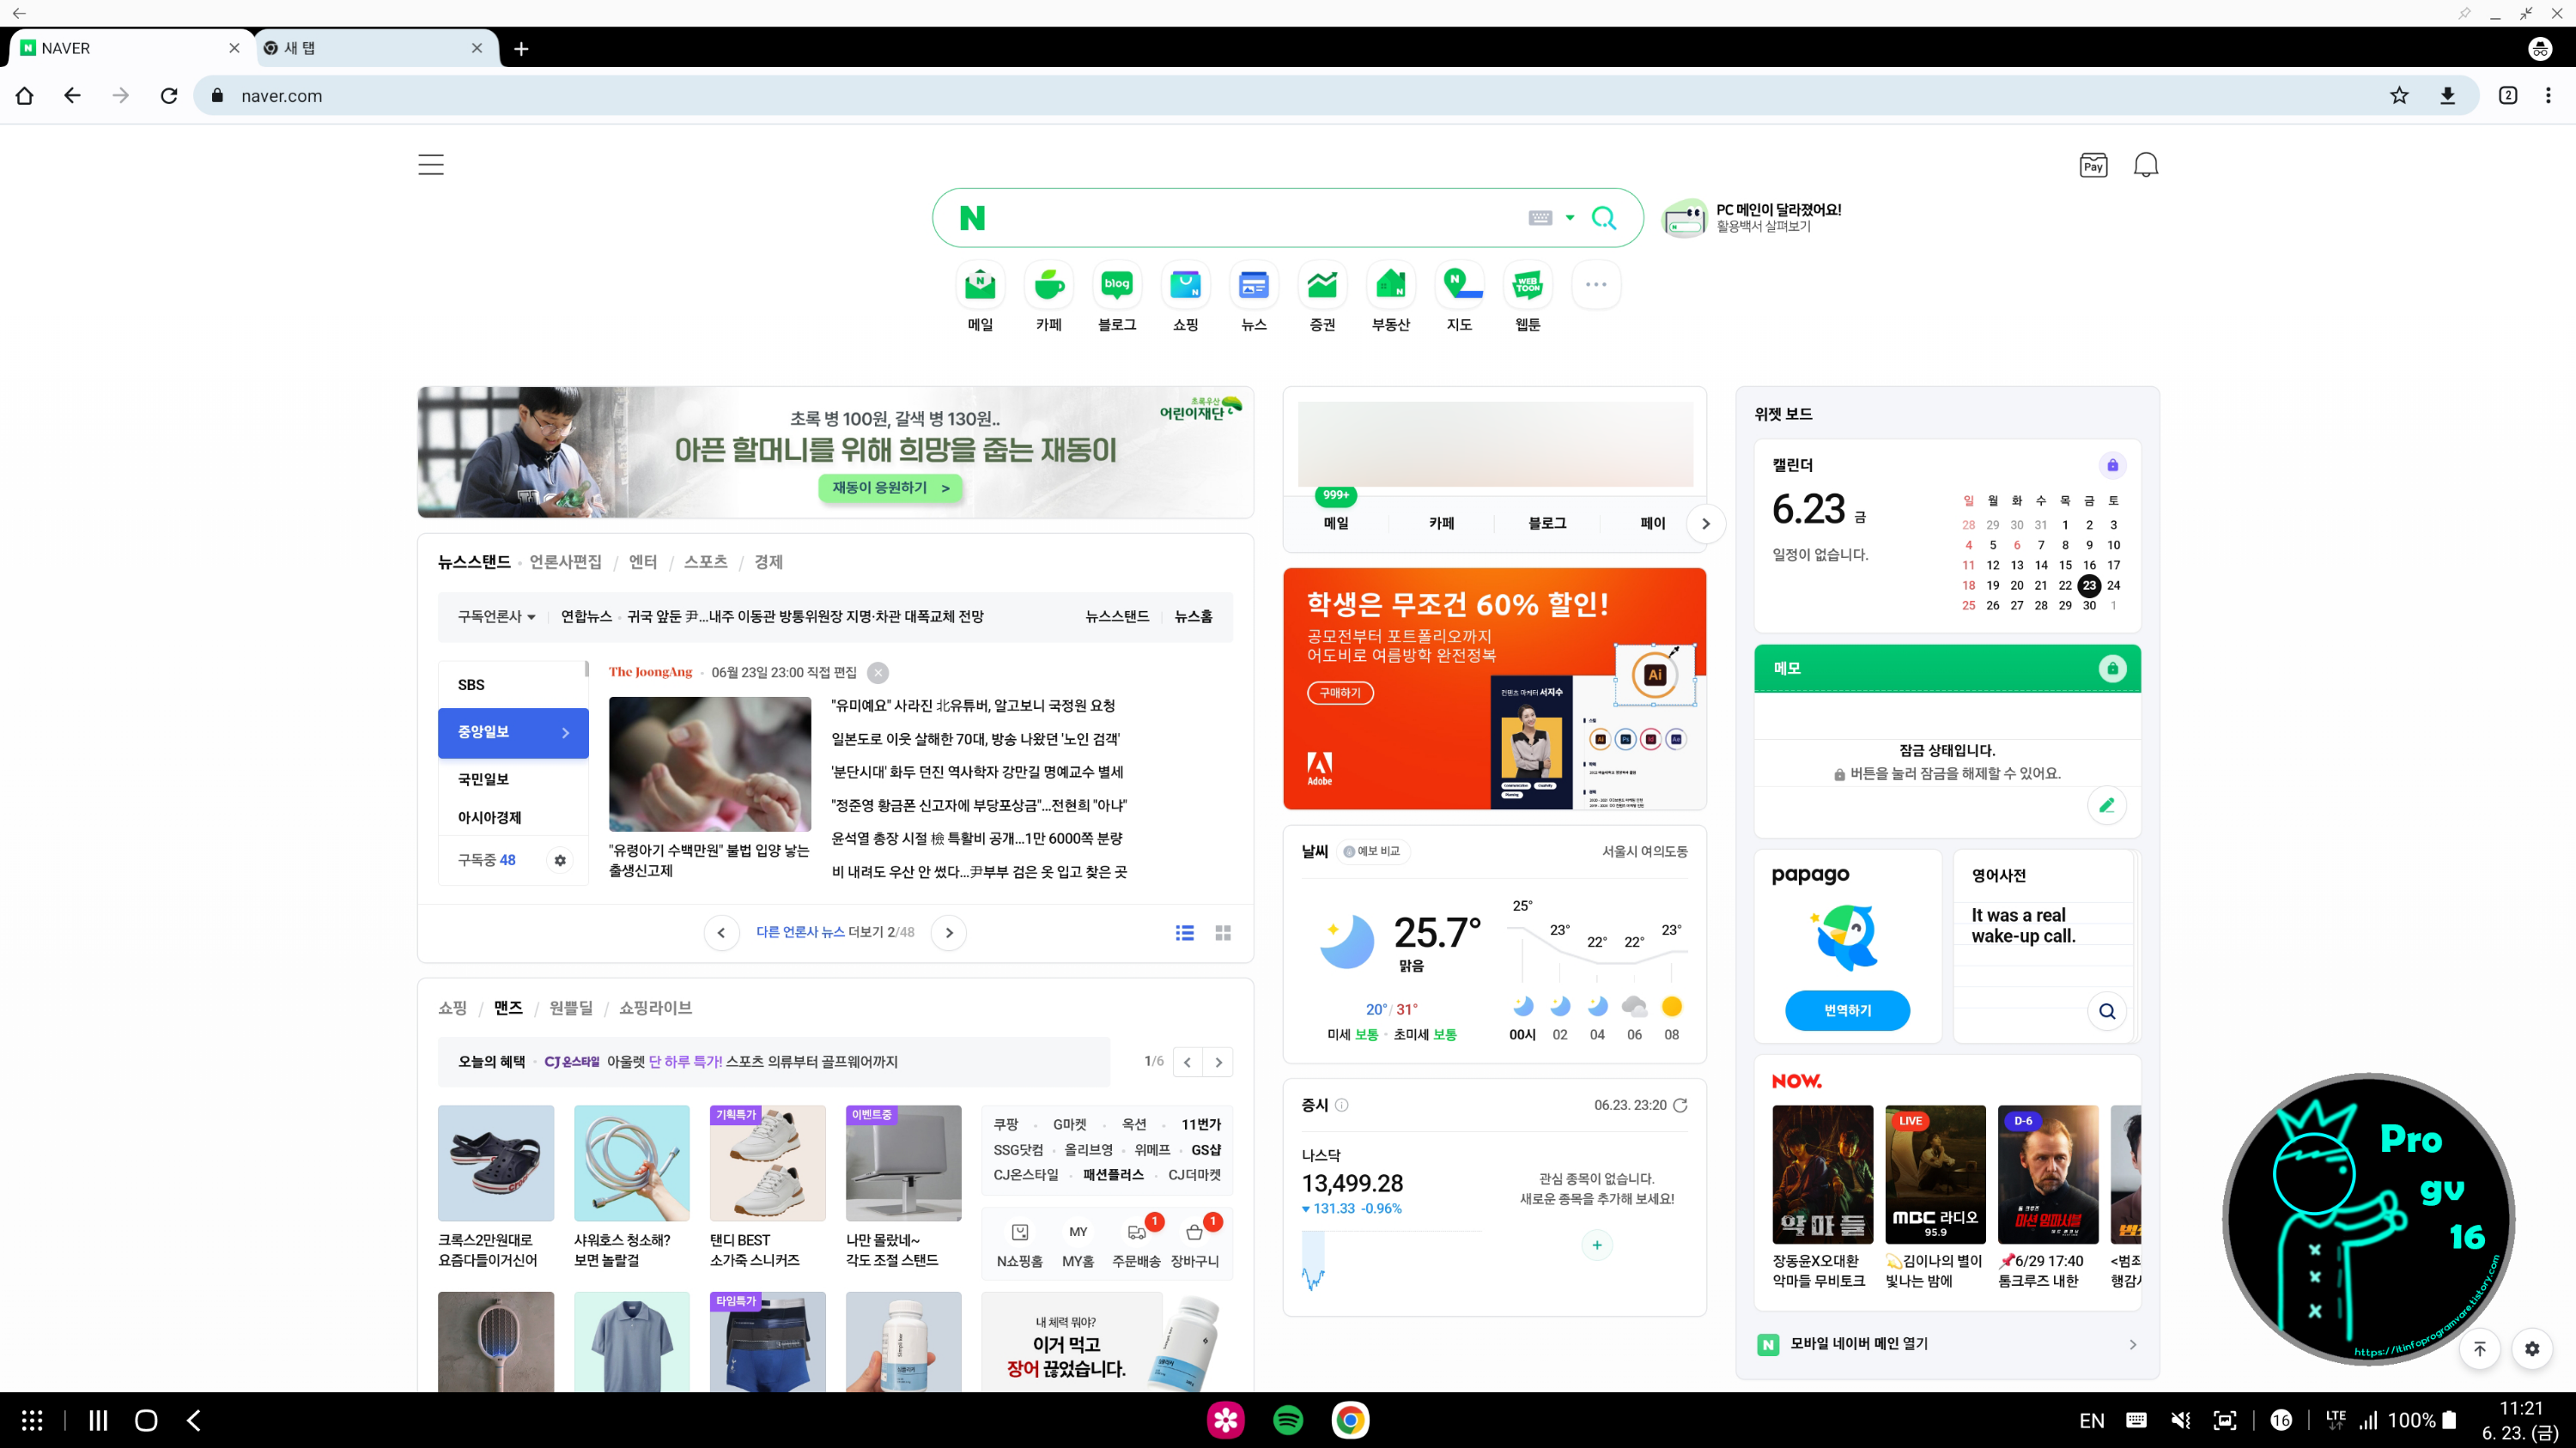Switch newsstand to list view
Screen dimensions: 2576x1448
pos(1184,932)
